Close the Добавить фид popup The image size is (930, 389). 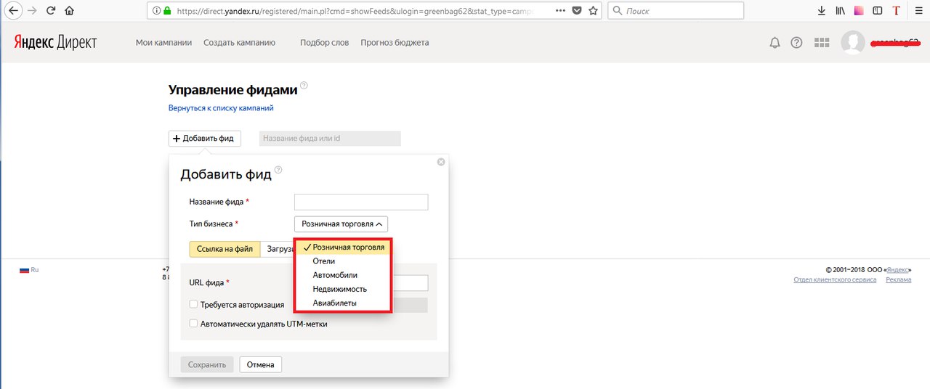click(441, 162)
